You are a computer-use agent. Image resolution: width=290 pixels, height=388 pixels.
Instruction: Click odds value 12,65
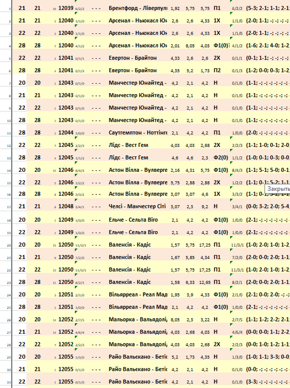click(205, 283)
